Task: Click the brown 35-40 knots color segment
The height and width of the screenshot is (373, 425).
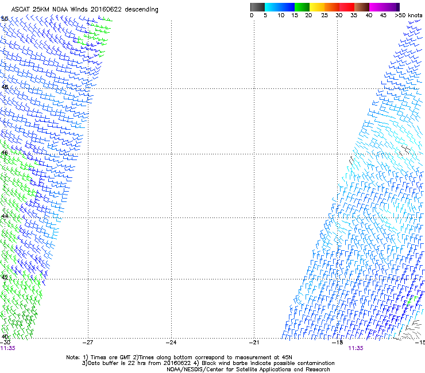Action: coord(362,7)
